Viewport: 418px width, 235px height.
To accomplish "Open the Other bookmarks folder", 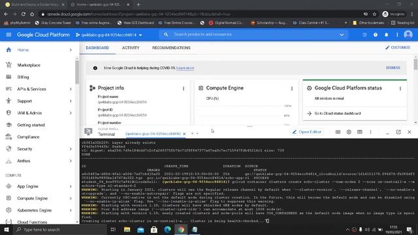I will 368,23.
